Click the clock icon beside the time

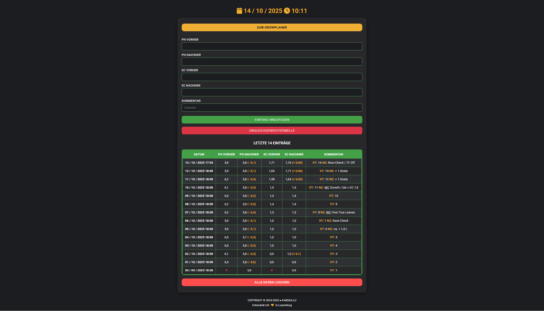[287, 11]
